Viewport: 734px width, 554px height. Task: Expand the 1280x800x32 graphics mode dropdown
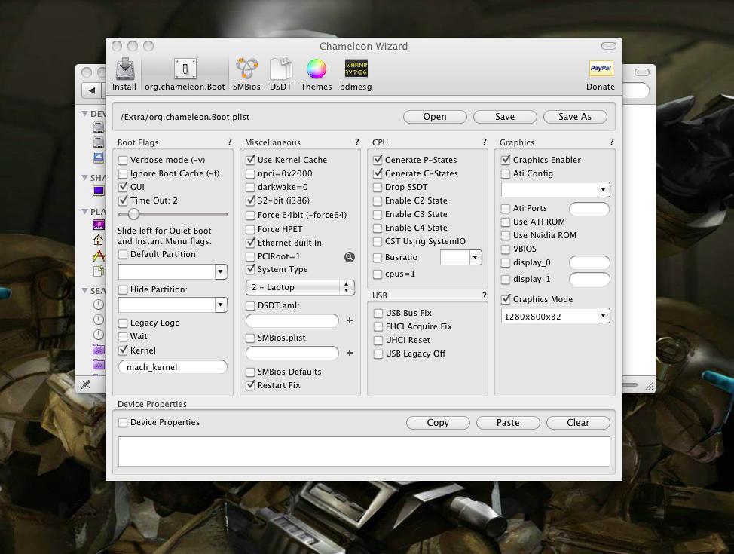point(603,317)
